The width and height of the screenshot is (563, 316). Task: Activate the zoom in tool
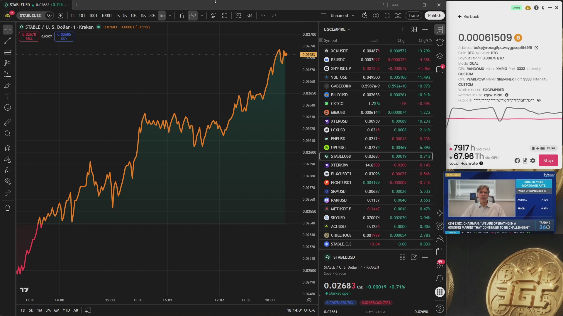coord(8,133)
